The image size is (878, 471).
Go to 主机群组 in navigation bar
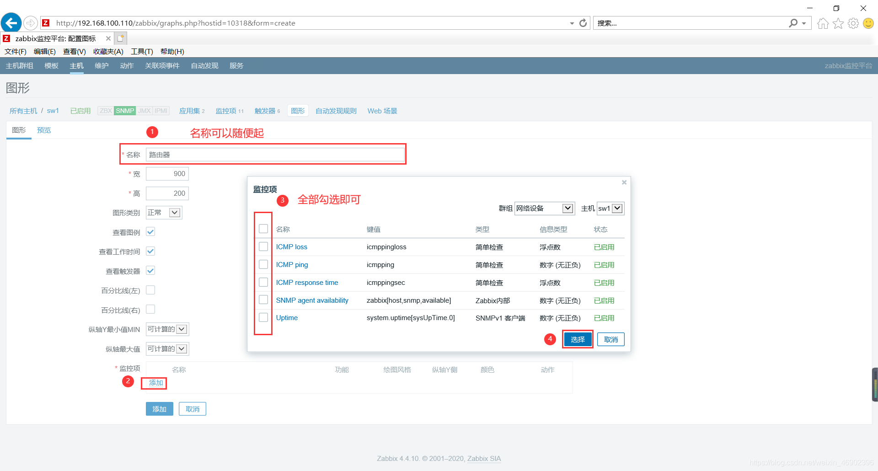click(19, 66)
